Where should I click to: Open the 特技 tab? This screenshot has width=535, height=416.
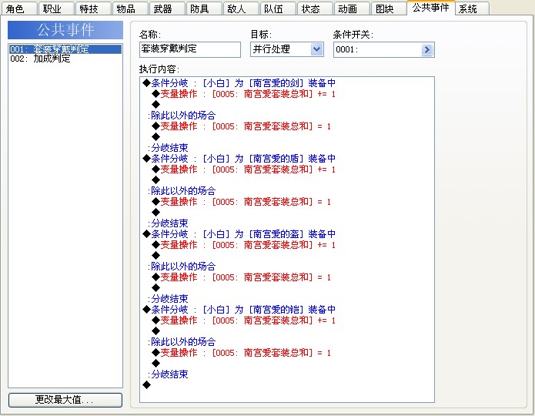[93, 8]
